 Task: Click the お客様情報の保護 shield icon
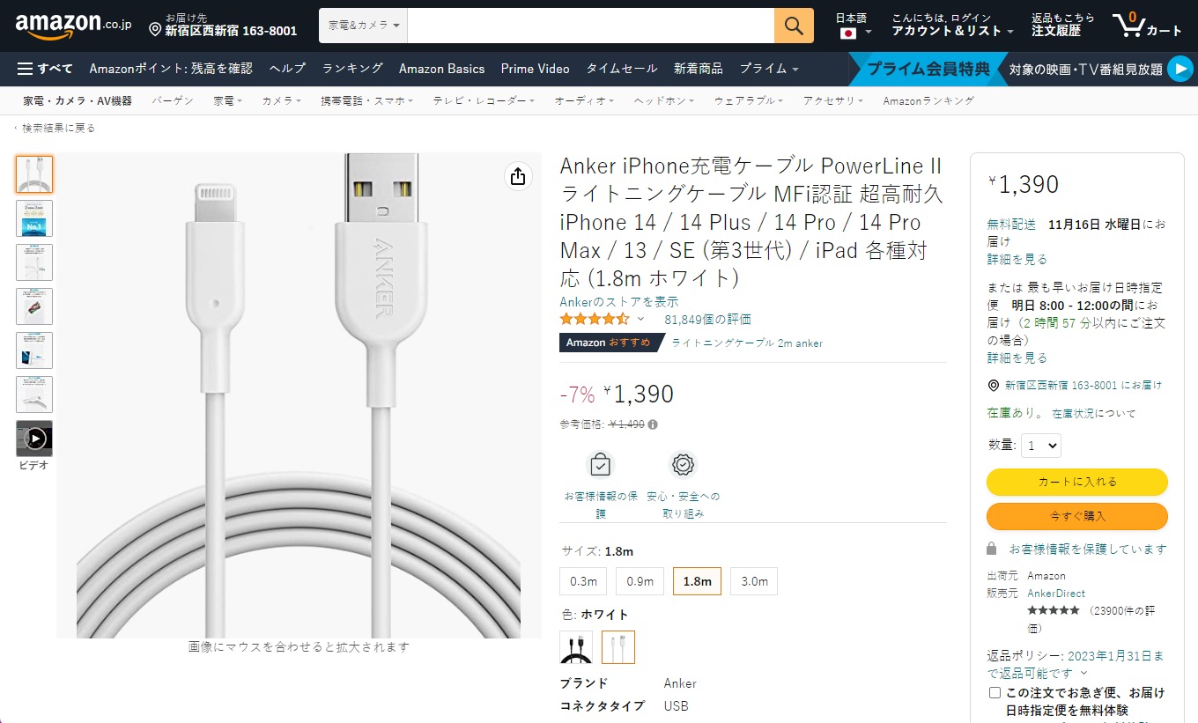[x=600, y=464]
